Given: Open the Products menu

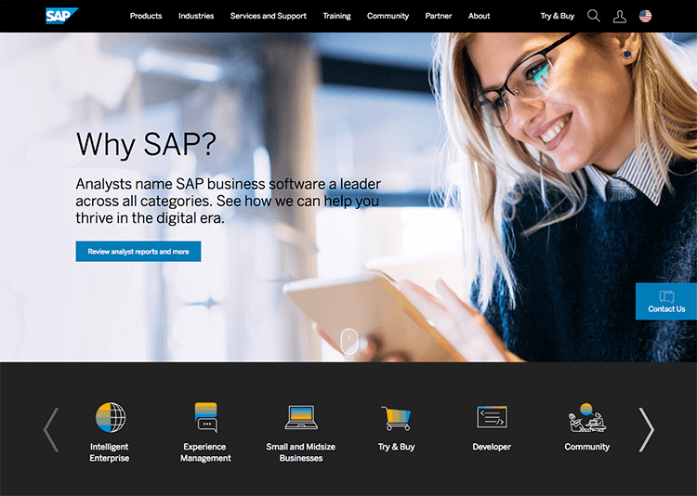Looking at the screenshot, I should (146, 16).
